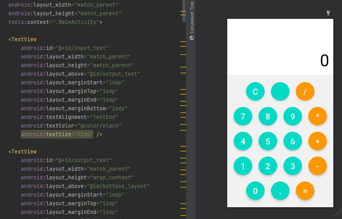Click android:textColor="@color/black" line

pos(71,126)
